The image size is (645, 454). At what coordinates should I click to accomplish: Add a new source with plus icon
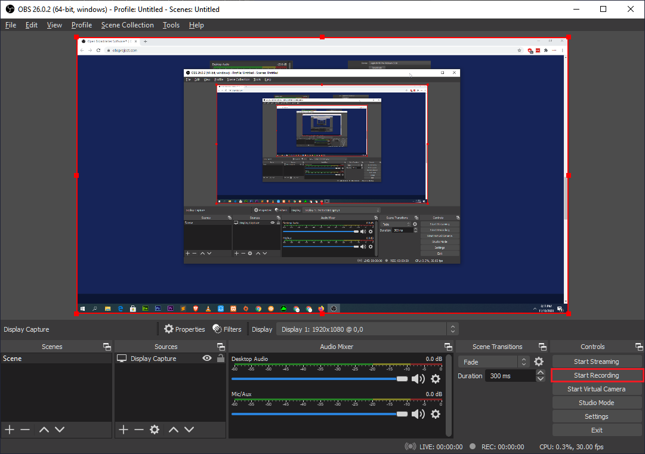(x=124, y=430)
